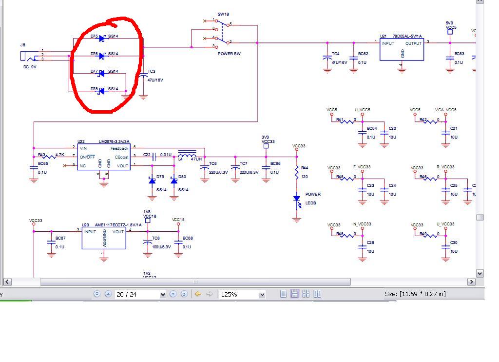
Task: Click the blue POWER LED symbol
Action: (297, 201)
